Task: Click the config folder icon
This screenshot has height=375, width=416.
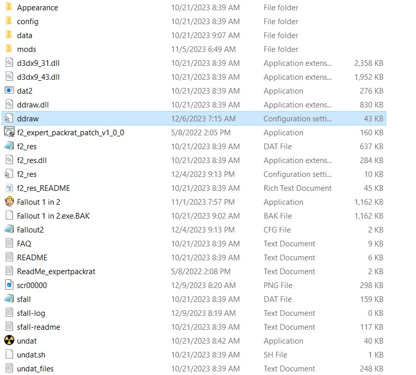Action: pos(9,21)
